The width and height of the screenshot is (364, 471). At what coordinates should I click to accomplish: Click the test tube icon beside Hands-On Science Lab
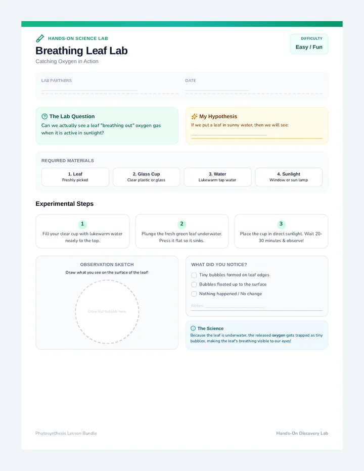click(40, 38)
